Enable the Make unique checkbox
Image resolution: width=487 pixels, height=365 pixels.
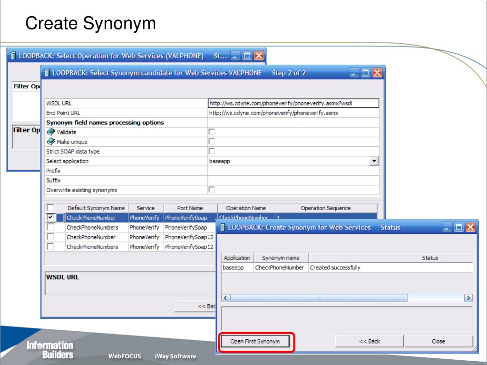[212, 142]
